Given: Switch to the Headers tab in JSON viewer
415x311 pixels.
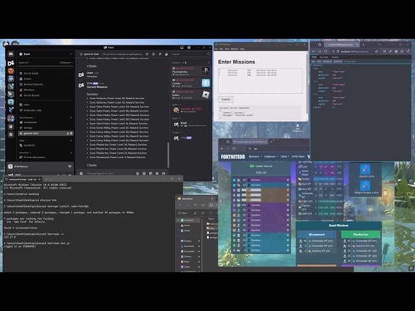Looking at the screenshot, I should 335,57.
